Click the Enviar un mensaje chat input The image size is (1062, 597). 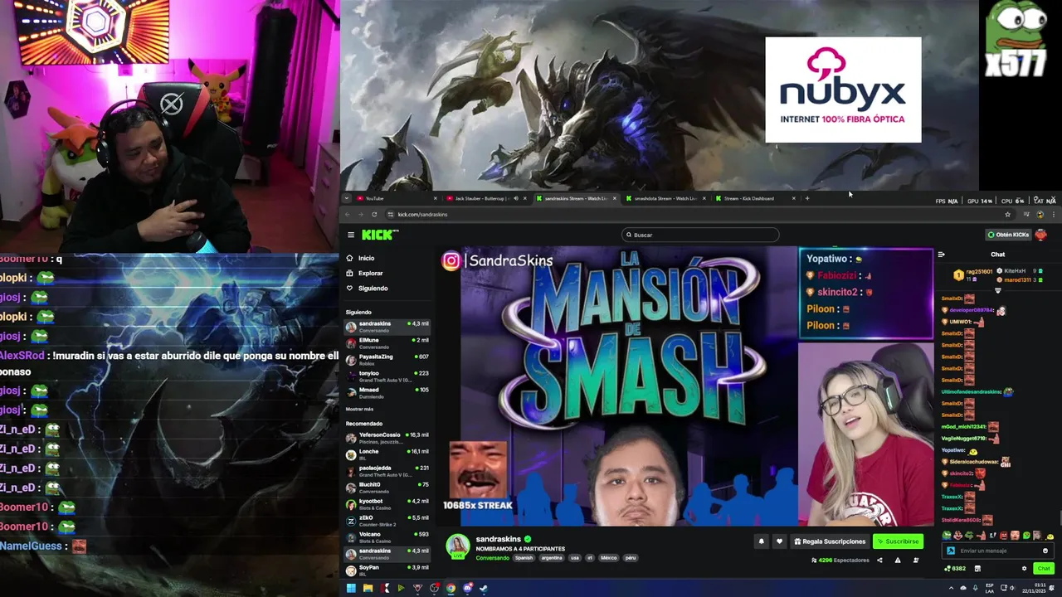point(998,551)
